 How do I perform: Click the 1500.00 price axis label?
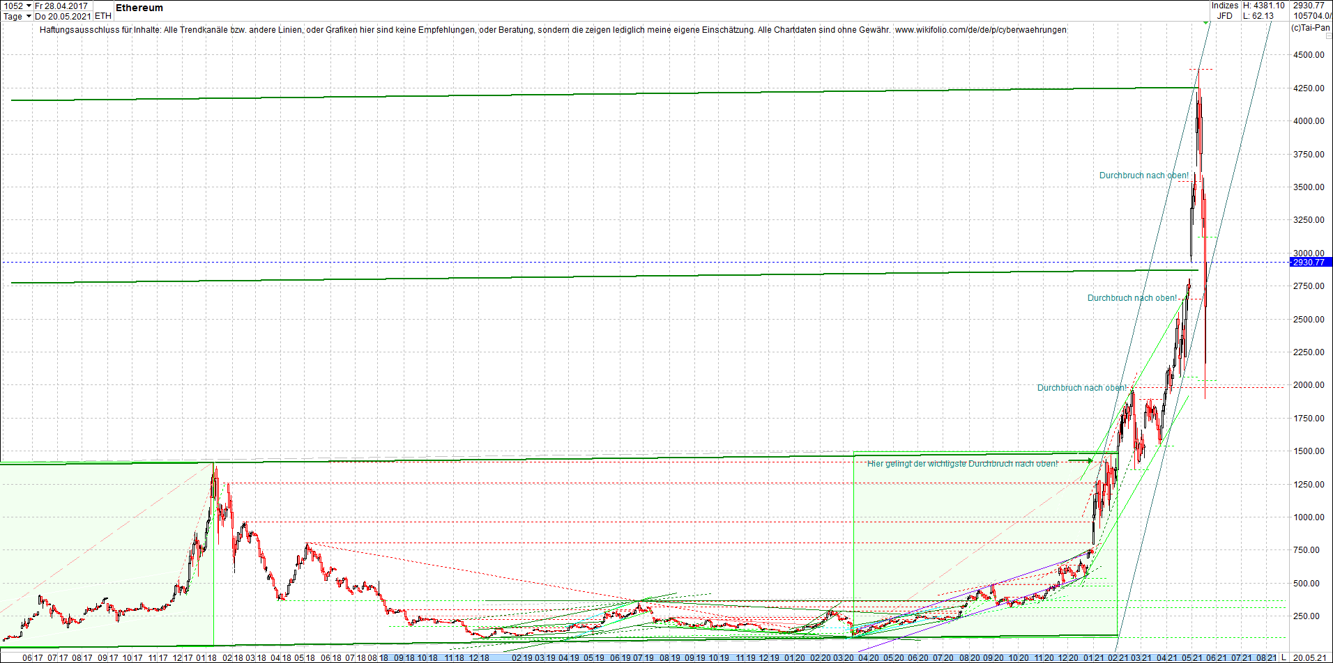[1309, 451]
